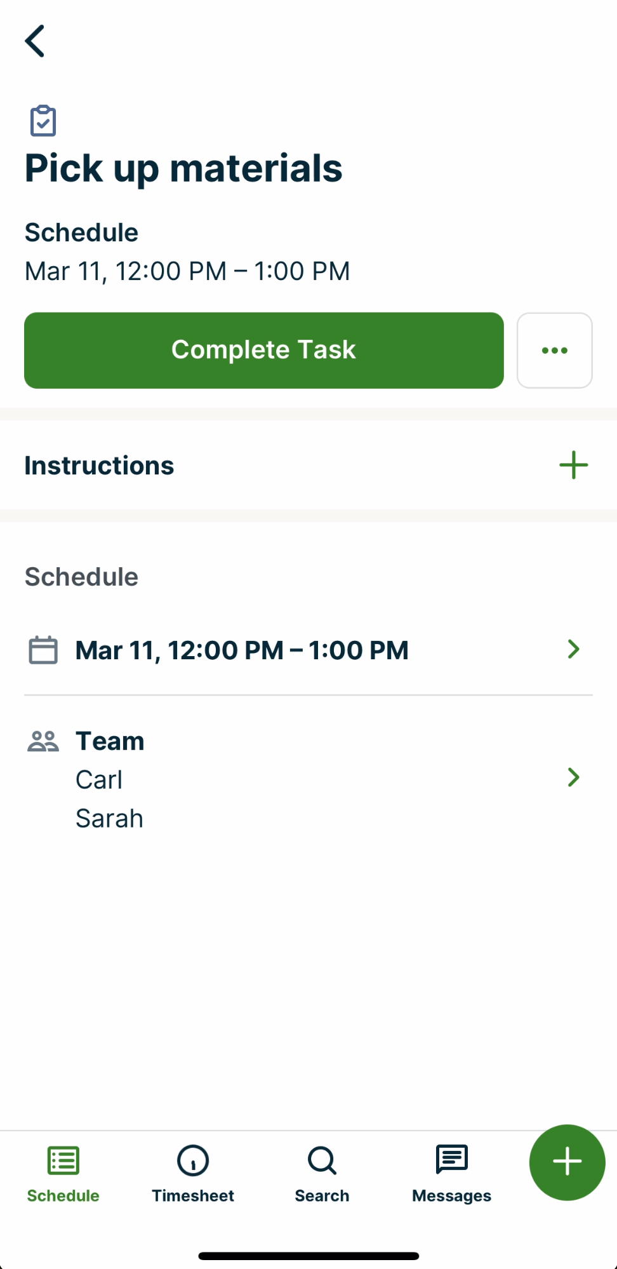Tap the Team people icon
Screen dimensions: 617x1269
(43, 741)
